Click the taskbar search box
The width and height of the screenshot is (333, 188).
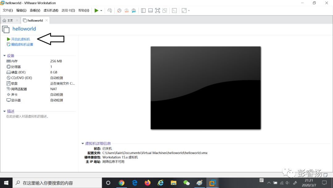[x=57, y=183]
